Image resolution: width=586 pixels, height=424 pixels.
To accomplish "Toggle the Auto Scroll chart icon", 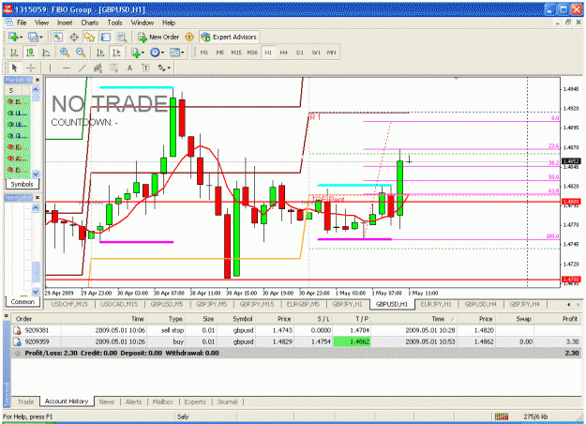I will point(100,53).
